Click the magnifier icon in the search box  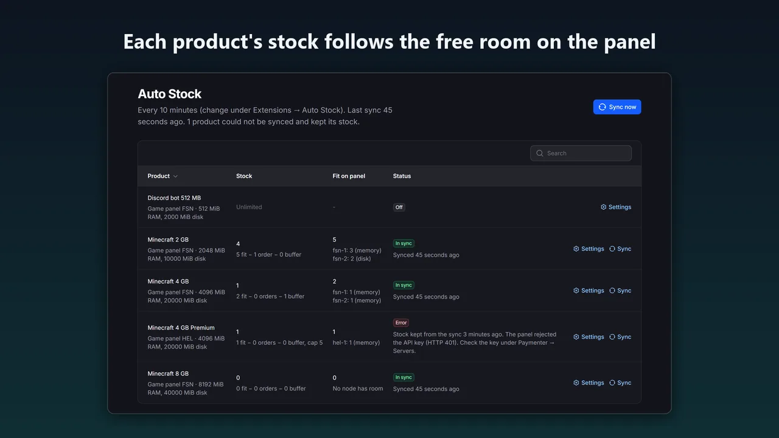click(540, 153)
